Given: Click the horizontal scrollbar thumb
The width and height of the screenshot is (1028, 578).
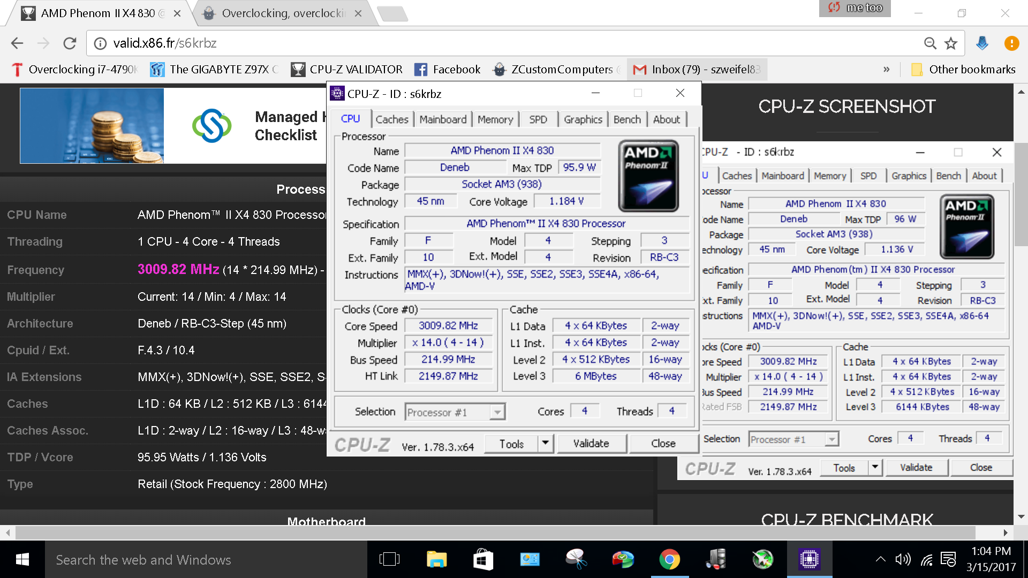Looking at the screenshot, I should pyautogui.click(x=495, y=533).
